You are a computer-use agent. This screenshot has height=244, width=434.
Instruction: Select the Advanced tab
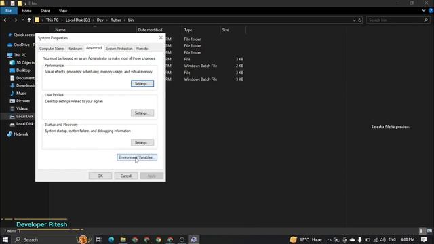click(x=94, y=48)
